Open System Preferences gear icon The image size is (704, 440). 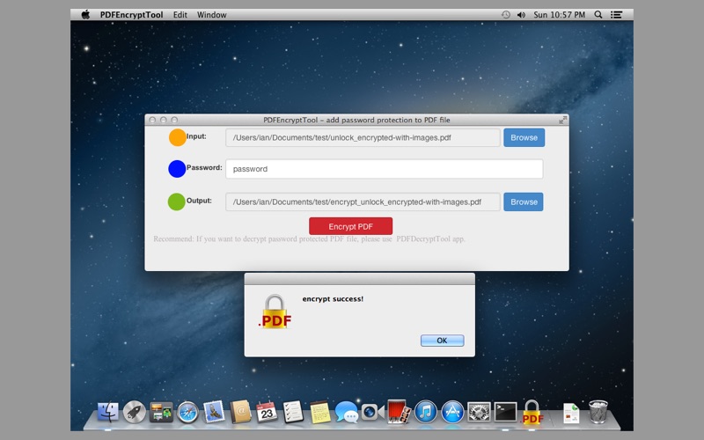pyautogui.click(x=479, y=412)
